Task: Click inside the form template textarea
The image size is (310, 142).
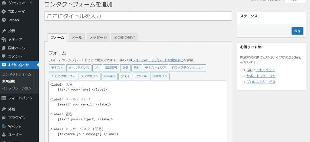Action: (137, 111)
